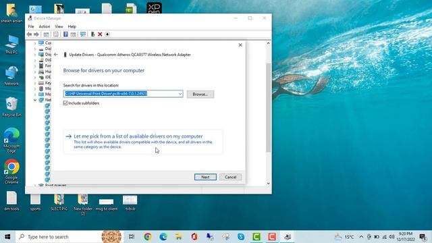The image size is (432, 243).
Task: Expand the Disk drives tree node arrow
Action: tap(35, 49)
